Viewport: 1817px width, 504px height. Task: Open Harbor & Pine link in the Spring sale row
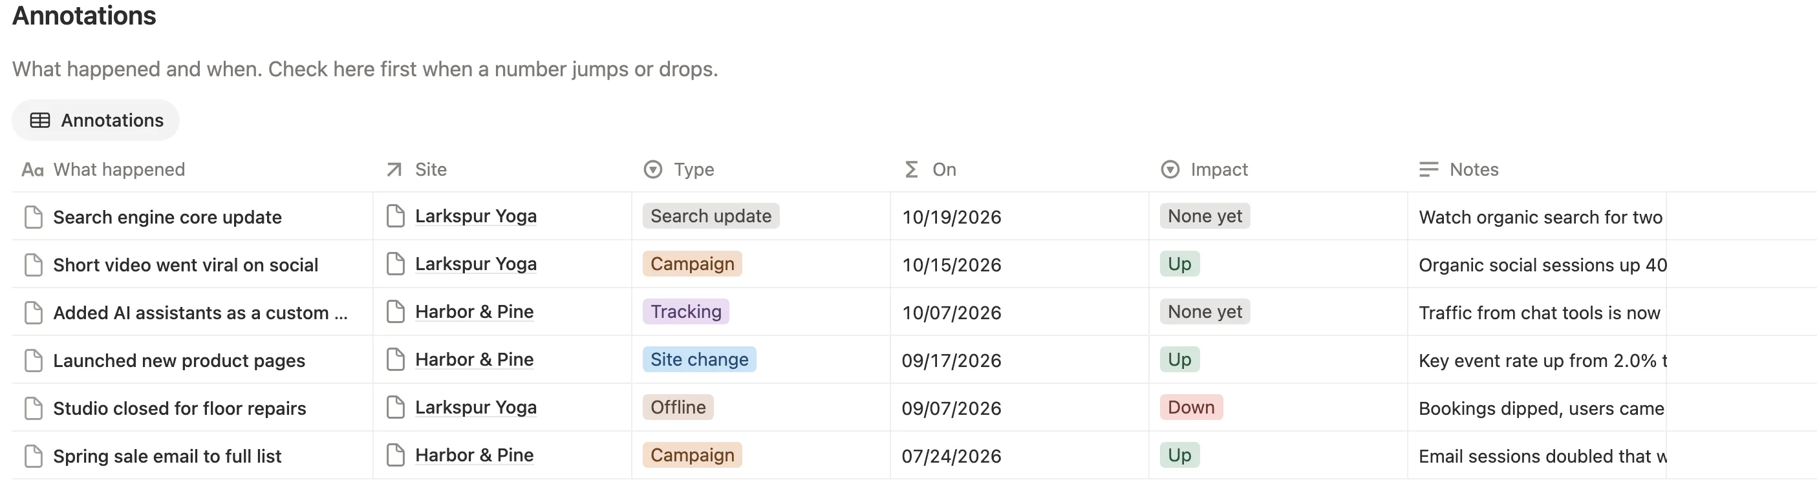tap(474, 456)
